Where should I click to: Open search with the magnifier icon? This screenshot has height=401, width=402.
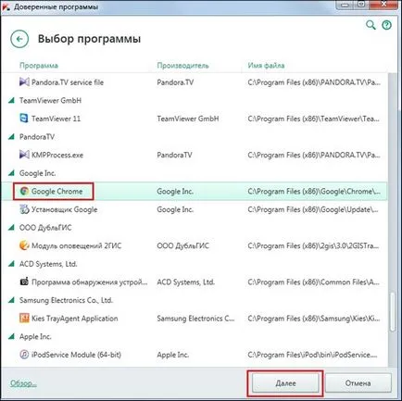pos(371,25)
